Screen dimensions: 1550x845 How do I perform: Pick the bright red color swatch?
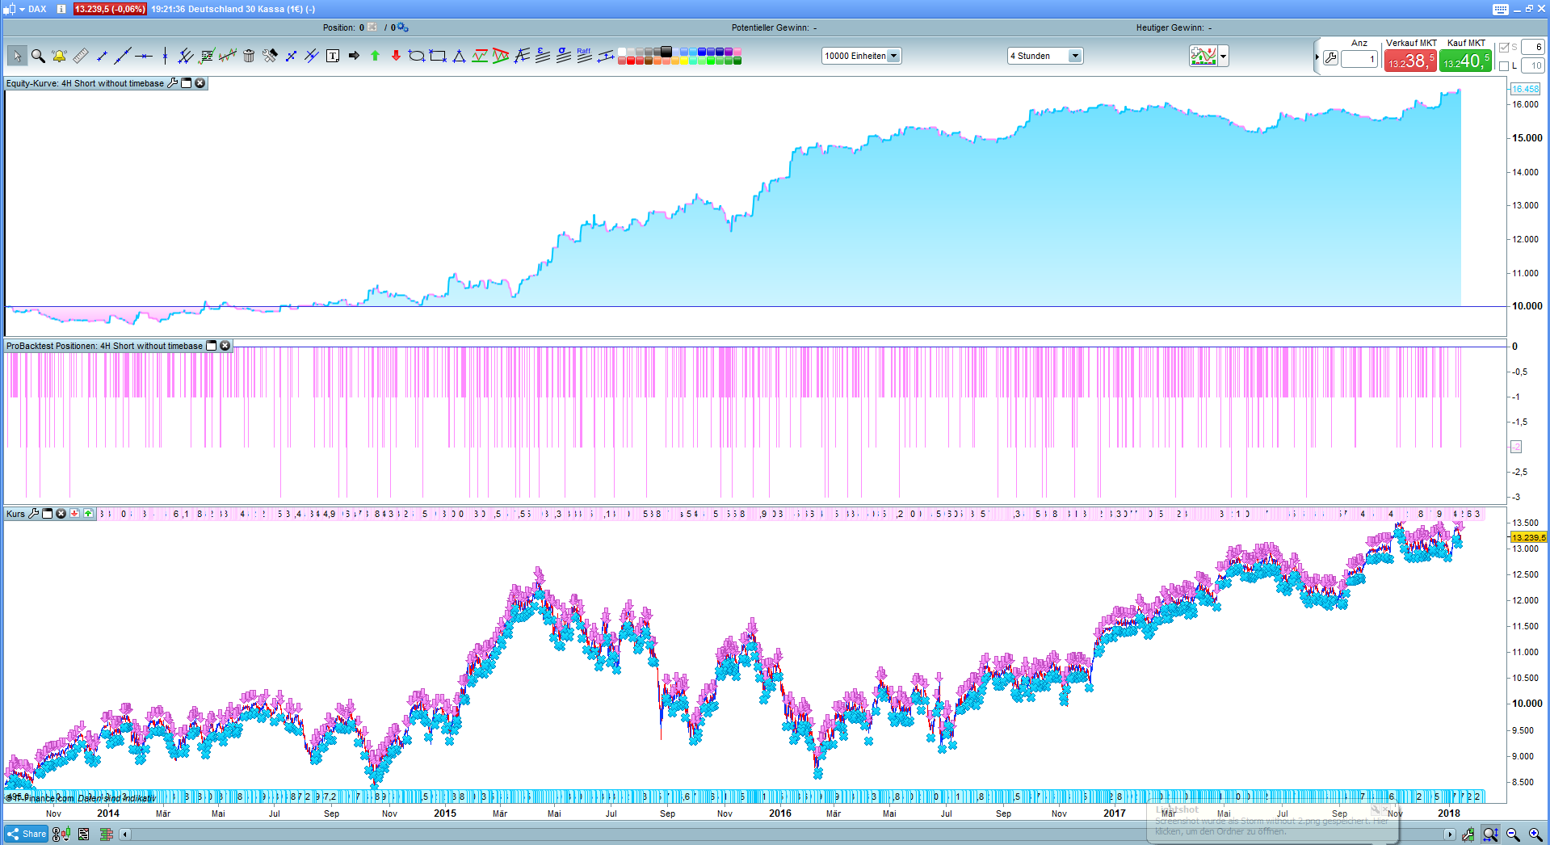point(631,61)
